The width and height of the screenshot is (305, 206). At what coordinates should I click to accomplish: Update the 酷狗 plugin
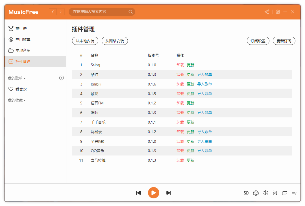click(191, 74)
